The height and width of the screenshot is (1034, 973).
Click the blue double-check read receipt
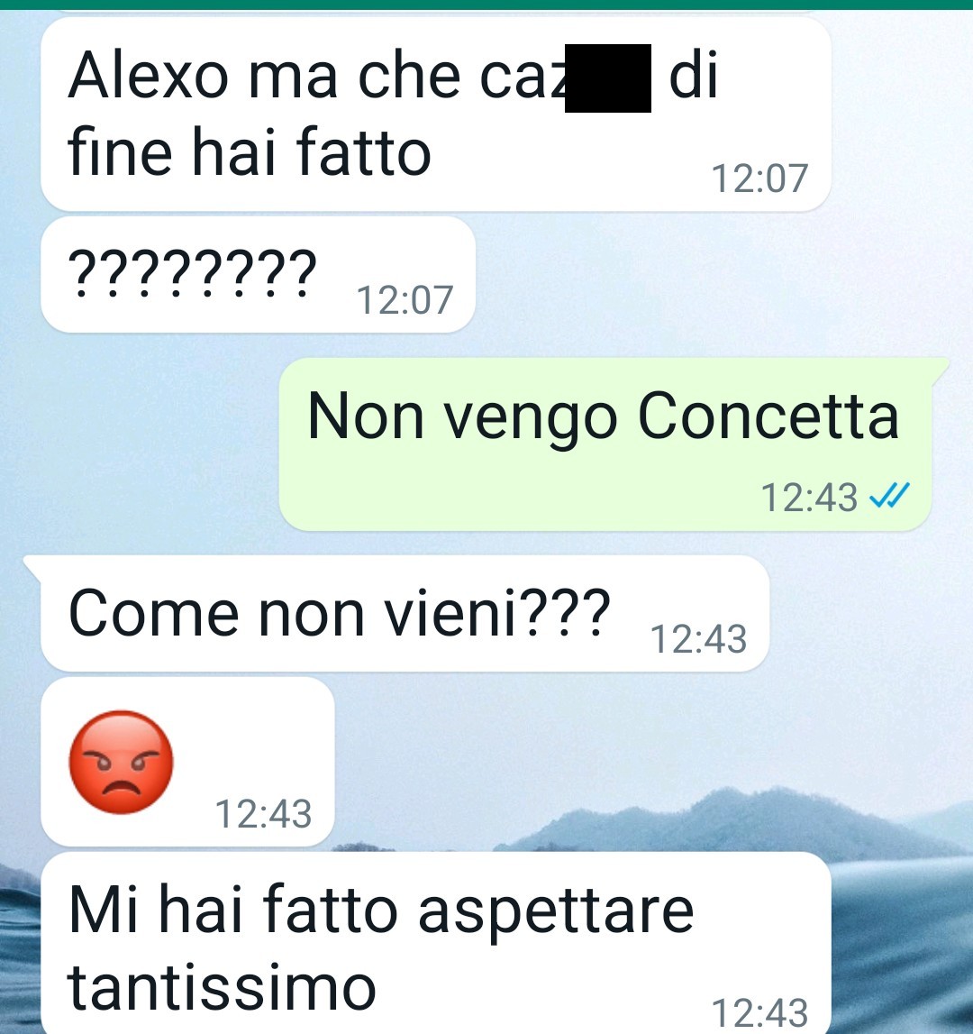tap(889, 496)
